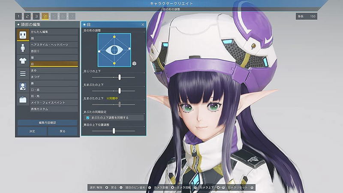Click the three-line list category icon
This screenshot has width=343, height=193.
coord(22,73)
